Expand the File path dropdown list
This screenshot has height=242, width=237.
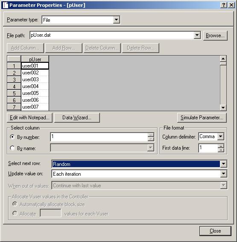[x=197, y=35]
